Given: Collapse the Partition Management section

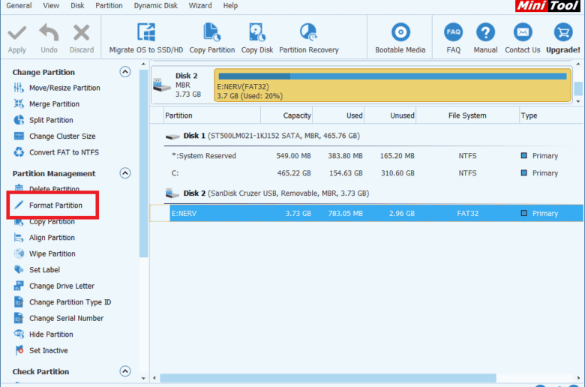Looking at the screenshot, I should pyautogui.click(x=125, y=173).
